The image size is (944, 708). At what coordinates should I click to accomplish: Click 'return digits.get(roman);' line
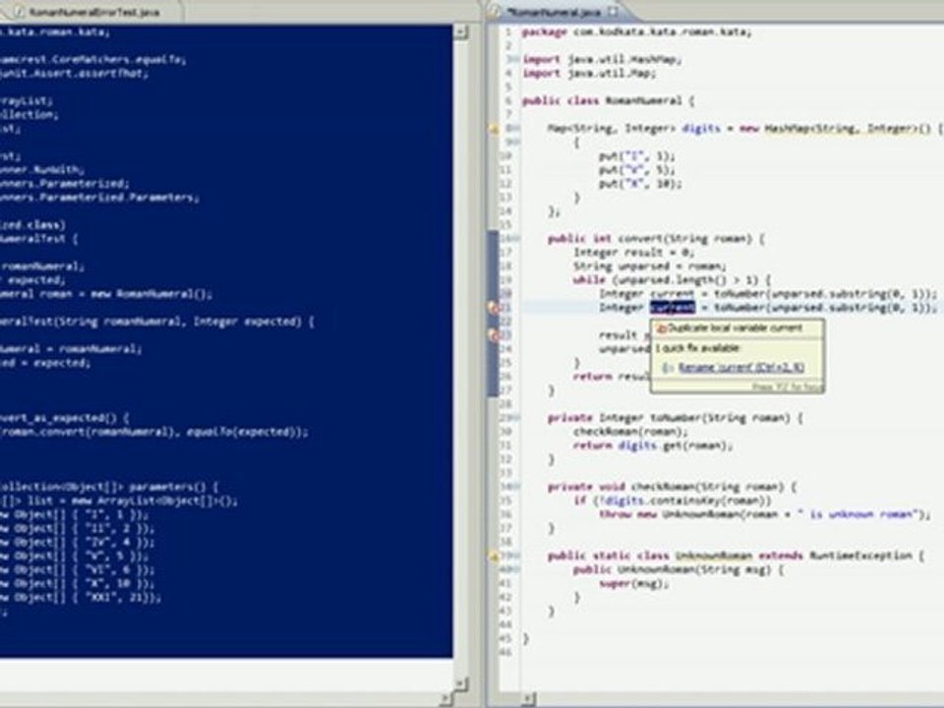pyautogui.click(x=653, y=445)
